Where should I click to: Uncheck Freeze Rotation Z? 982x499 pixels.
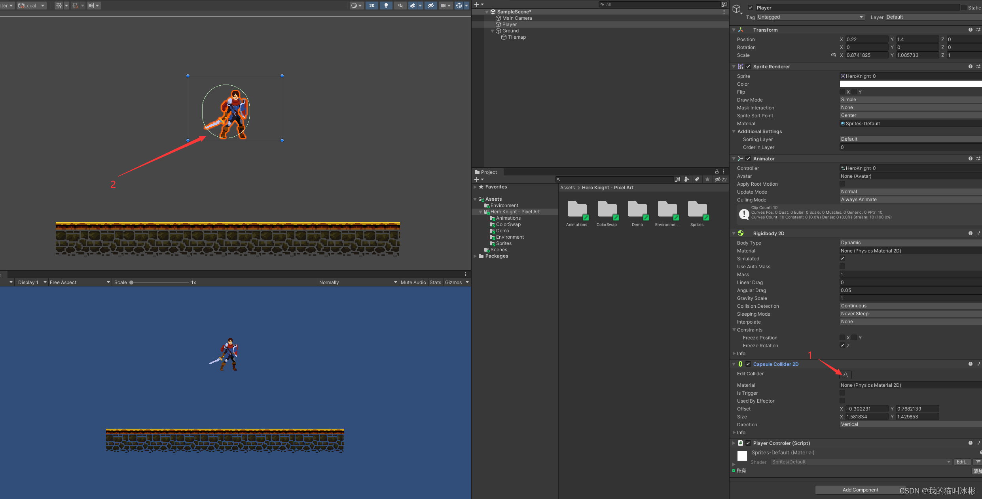842,345
